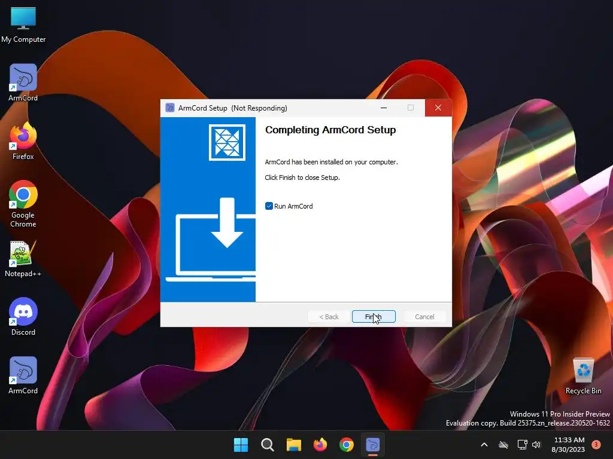Open Firefox from the taskbar
This screenshot has width=613, height=459.
point(320,445)
